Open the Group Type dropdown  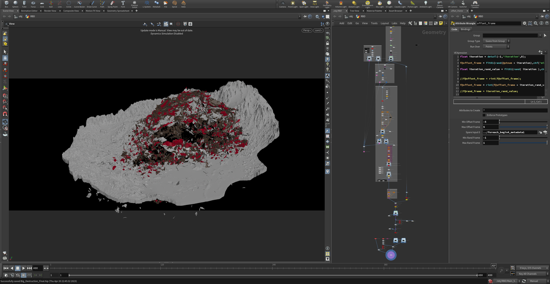pyautogui.click(x=496, y=41)
